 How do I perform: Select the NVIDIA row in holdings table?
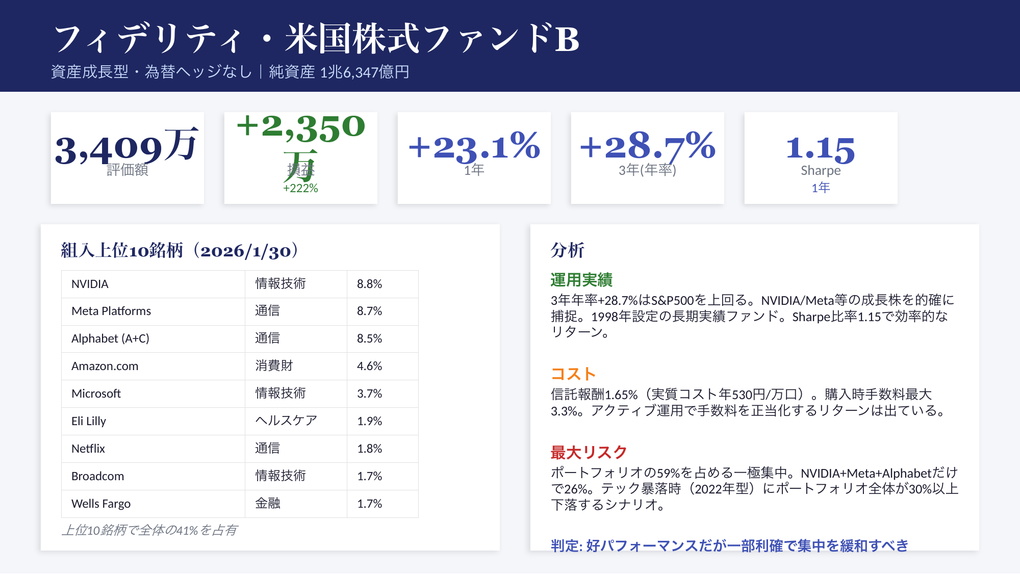(x=240, y=284)
